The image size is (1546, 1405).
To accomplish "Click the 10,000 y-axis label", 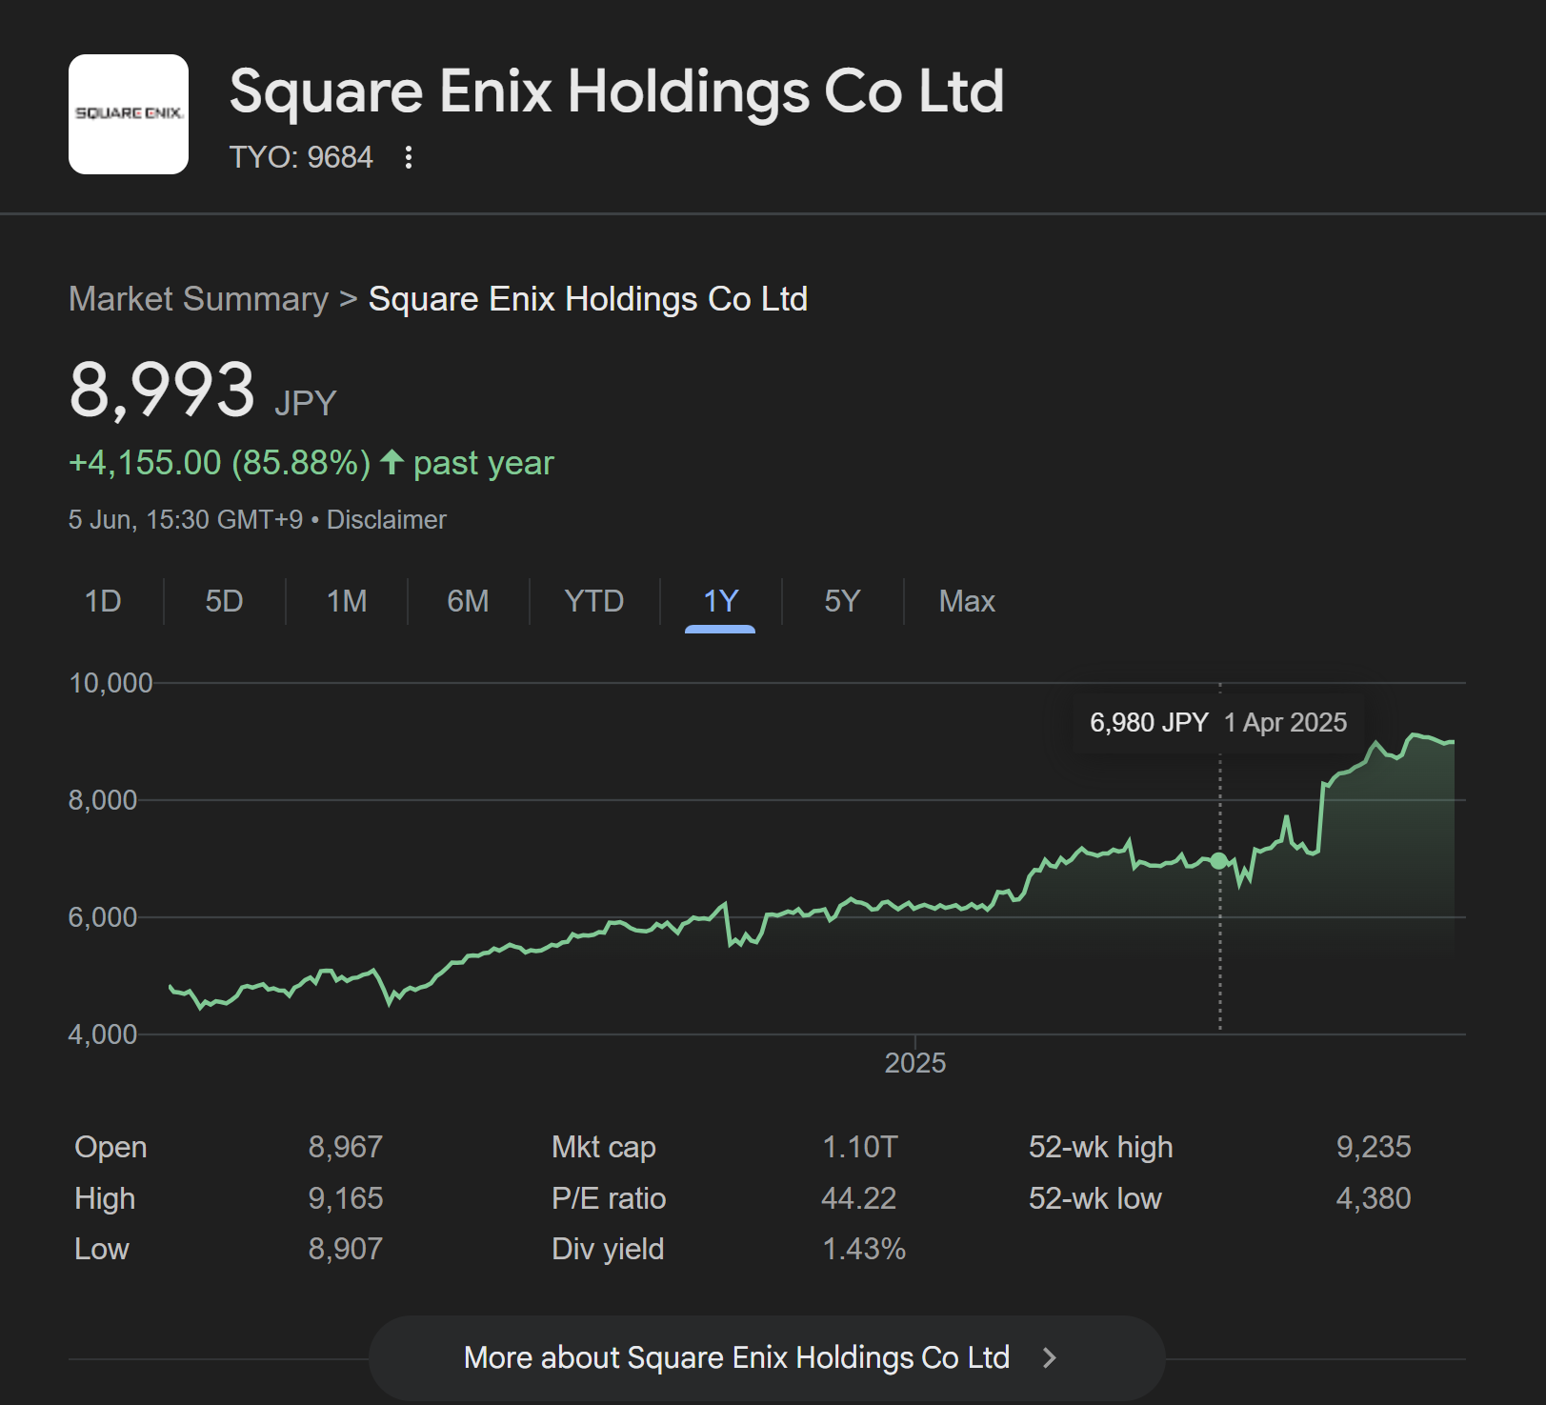I will 110,683.
